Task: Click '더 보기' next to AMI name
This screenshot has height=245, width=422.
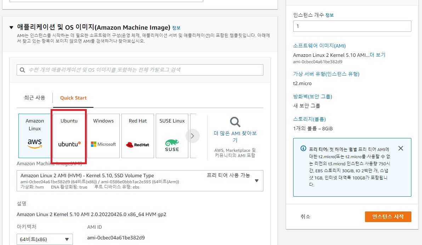Action: tap(378, 55)
